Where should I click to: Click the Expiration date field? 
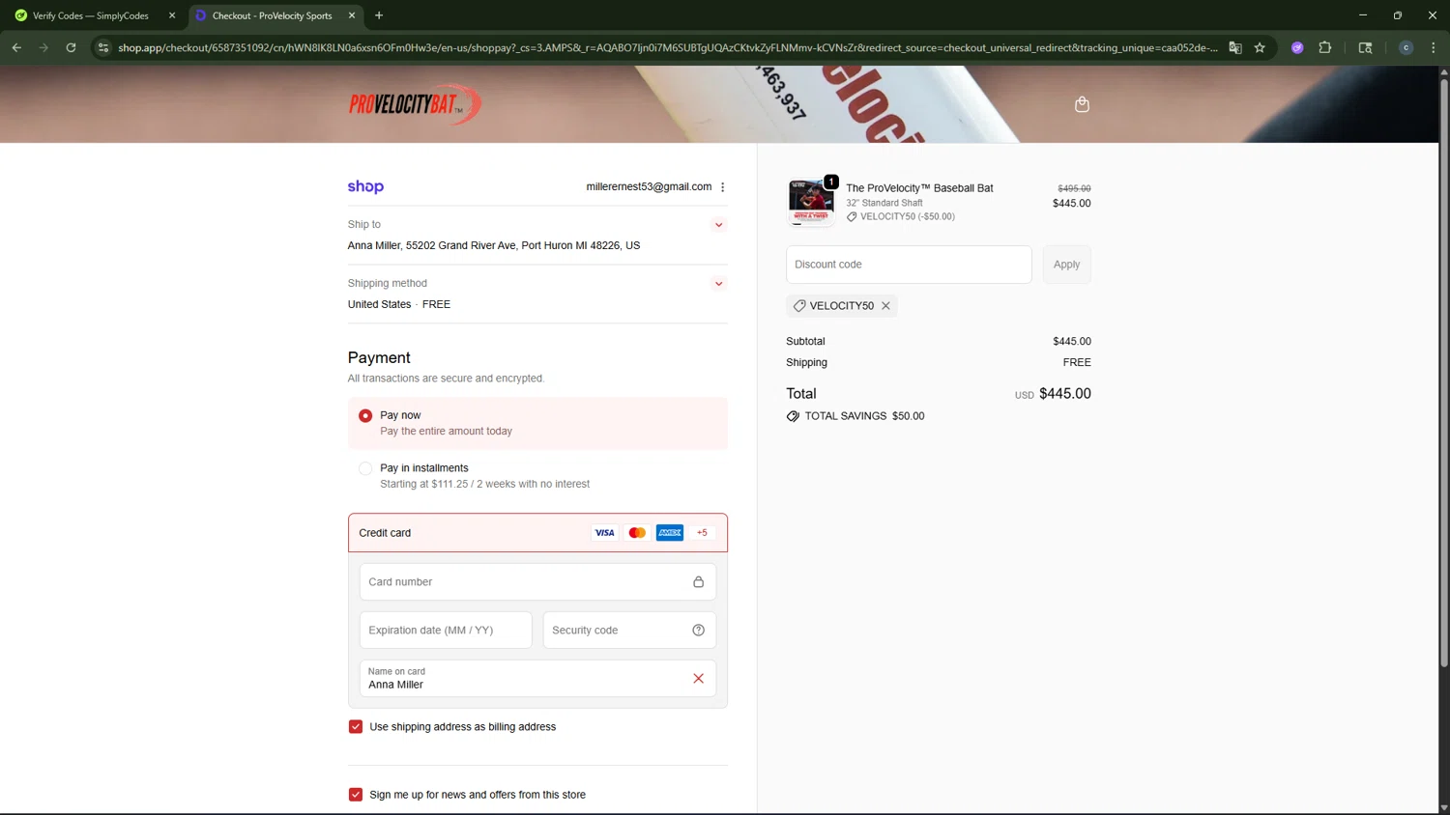pos(446,631)
